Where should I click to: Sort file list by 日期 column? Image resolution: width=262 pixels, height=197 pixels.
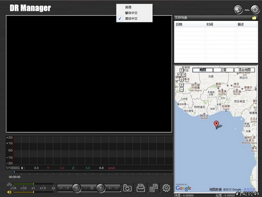coord(190,25)
